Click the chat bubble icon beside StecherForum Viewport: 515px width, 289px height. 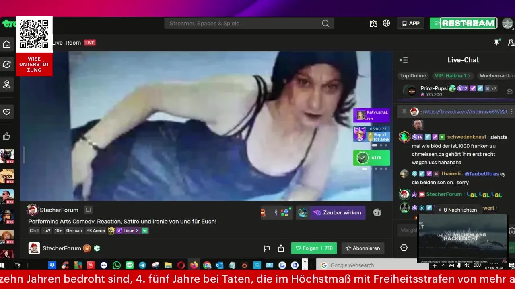(x=89, y=210)
